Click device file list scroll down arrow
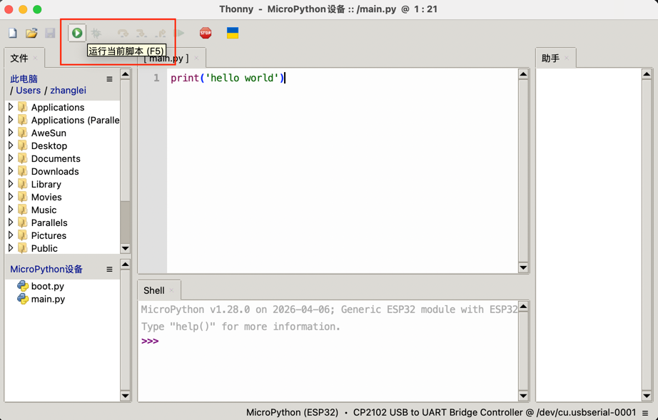 pos(125,395)
